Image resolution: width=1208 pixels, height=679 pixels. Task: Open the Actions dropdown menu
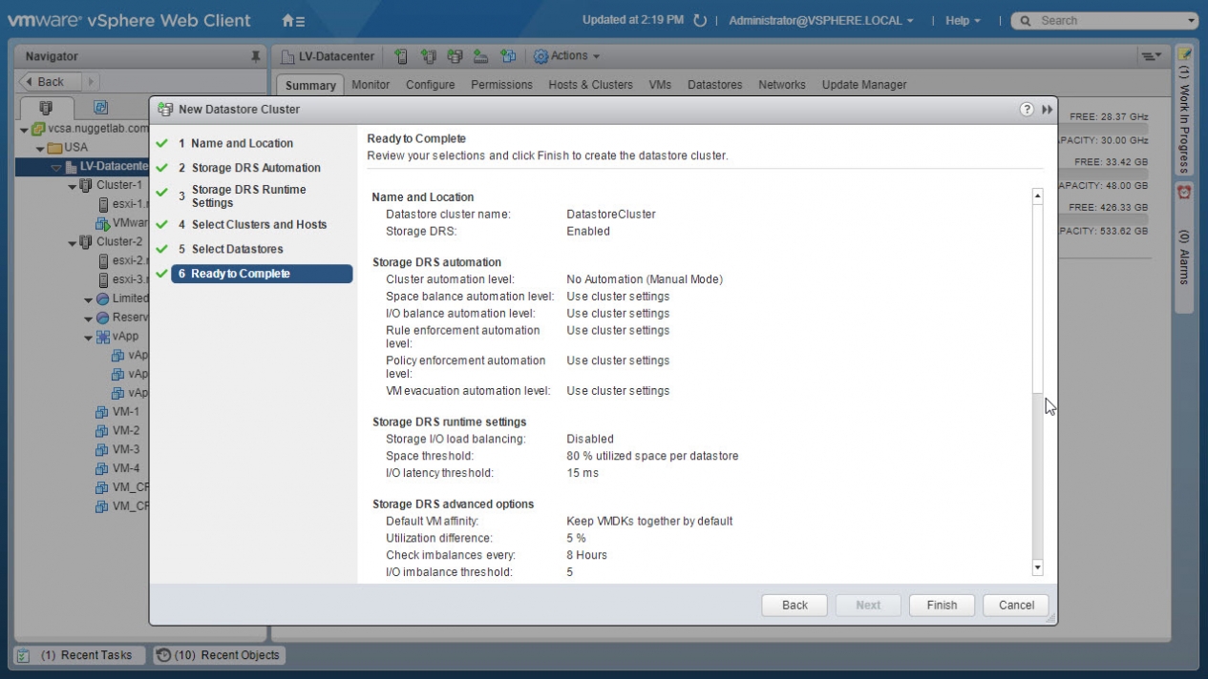[x=567, y=57]
